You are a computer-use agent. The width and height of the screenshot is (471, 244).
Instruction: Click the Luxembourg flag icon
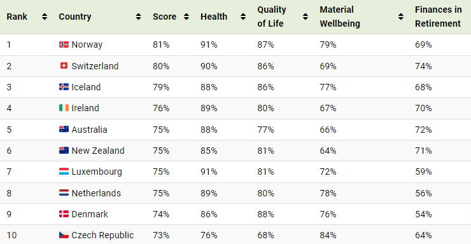pyautogui.click(x=64, y=172)
